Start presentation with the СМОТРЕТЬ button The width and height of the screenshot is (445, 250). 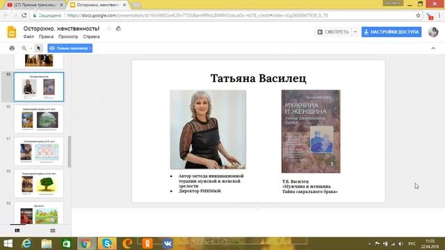(333, 32)
